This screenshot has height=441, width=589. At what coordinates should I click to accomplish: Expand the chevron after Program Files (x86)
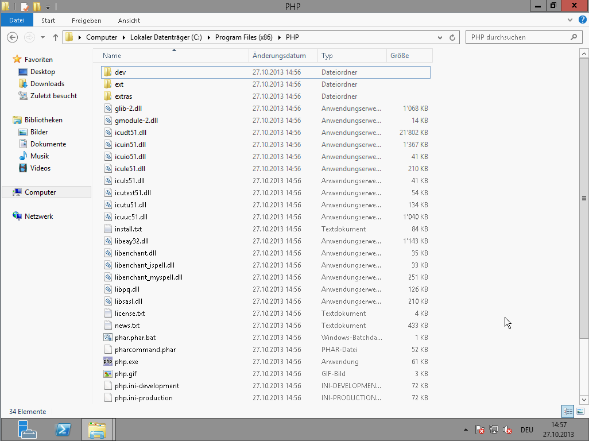click(279, 37)
